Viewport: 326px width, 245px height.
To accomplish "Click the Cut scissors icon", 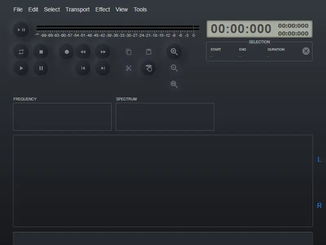I will click(129, 68).
